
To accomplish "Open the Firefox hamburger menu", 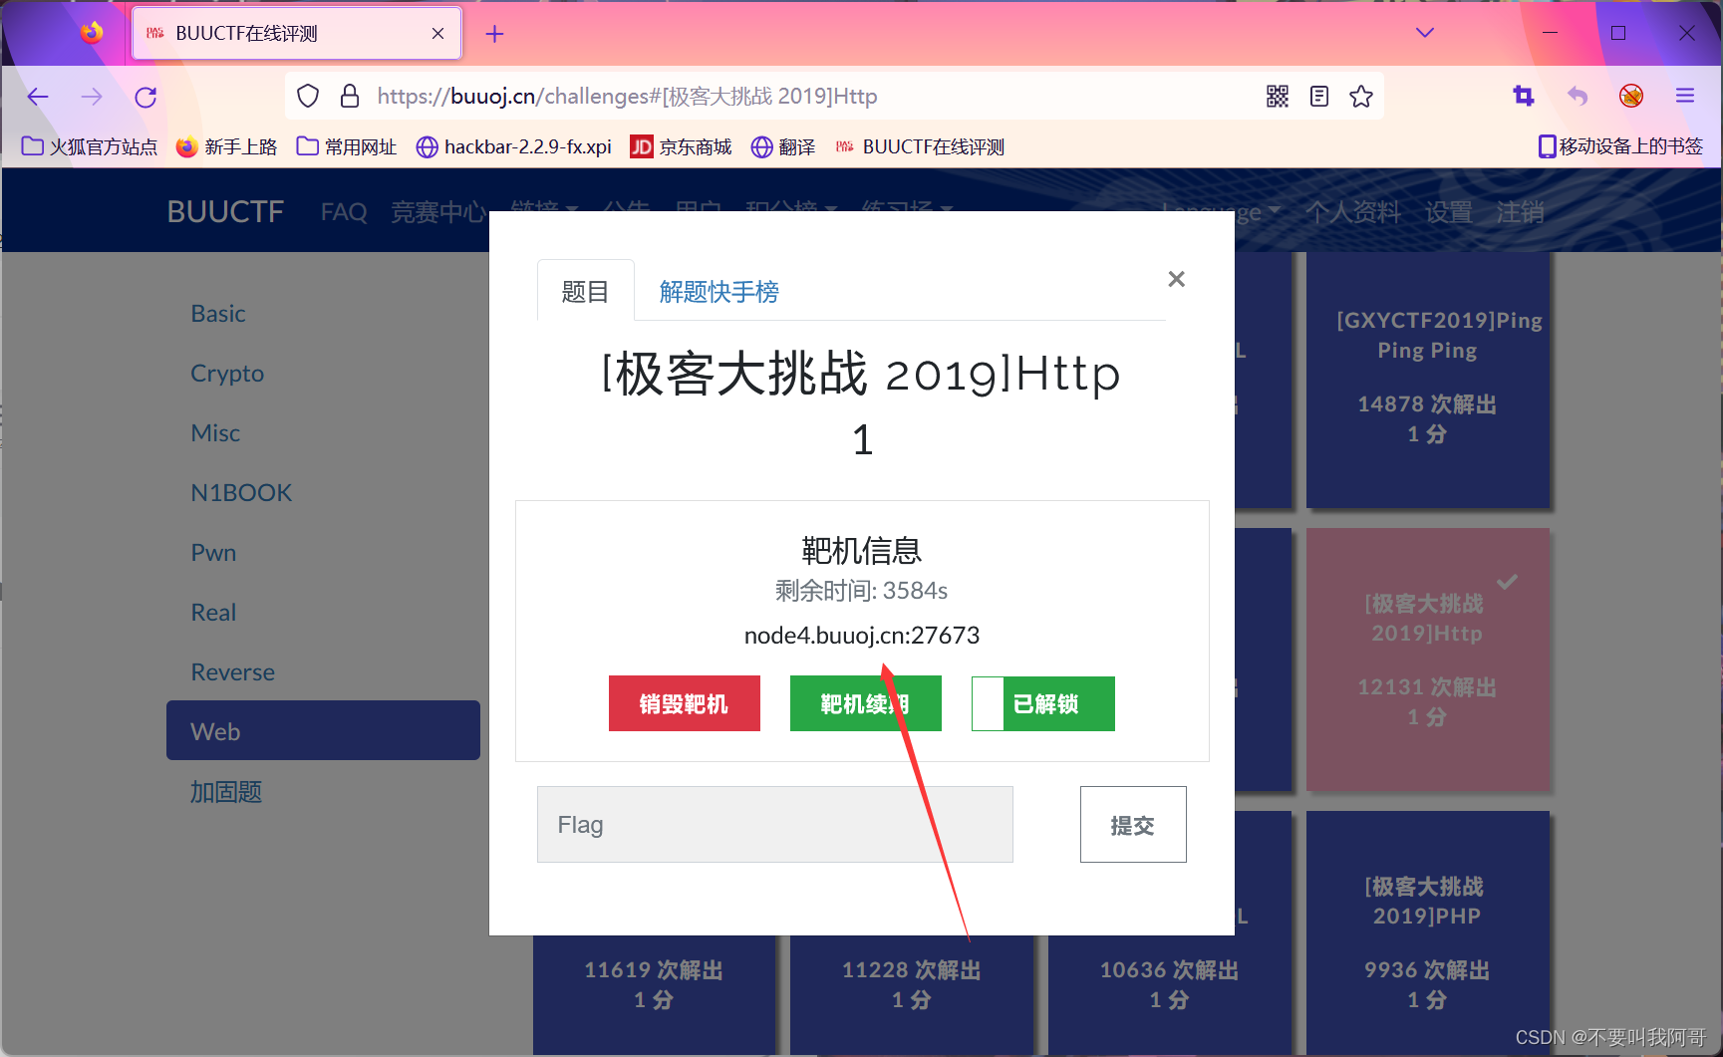I will click(1685, 96).
